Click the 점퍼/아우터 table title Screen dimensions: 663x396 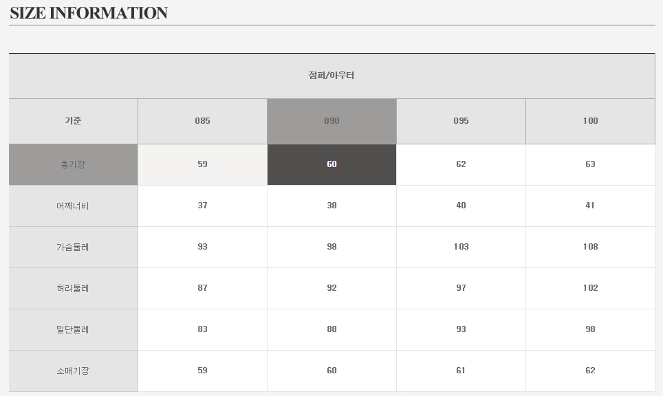pos(331,76)
